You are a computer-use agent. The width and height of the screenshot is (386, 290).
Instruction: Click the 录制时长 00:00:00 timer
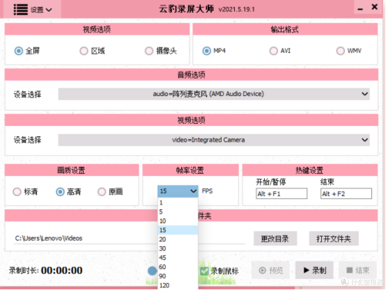pyautogui.click(x=46, y=271)
